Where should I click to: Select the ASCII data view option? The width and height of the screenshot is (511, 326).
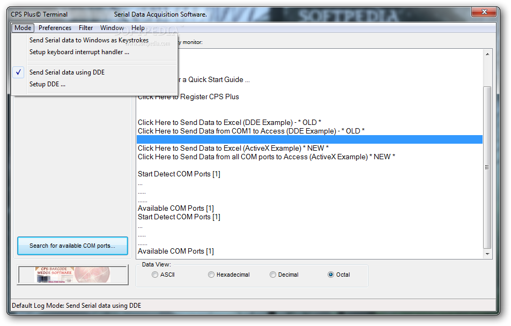[163, 275]
